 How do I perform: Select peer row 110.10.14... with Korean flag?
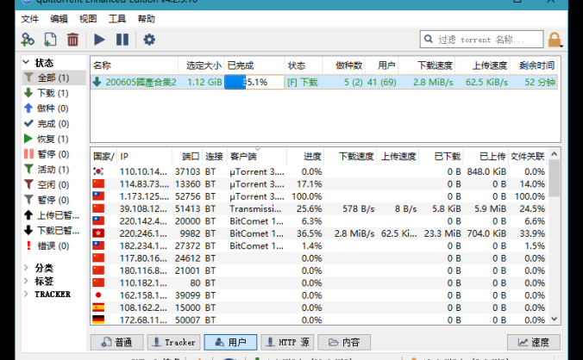point(319,171)
